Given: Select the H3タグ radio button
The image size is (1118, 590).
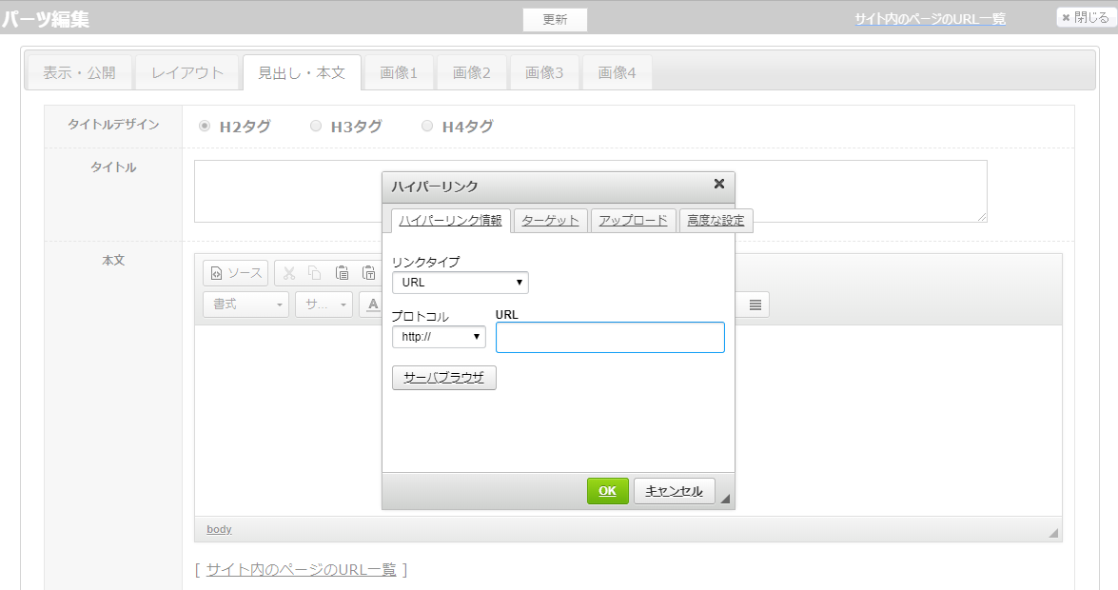Looking at the screenshot, I should click(x=316, y=126).
